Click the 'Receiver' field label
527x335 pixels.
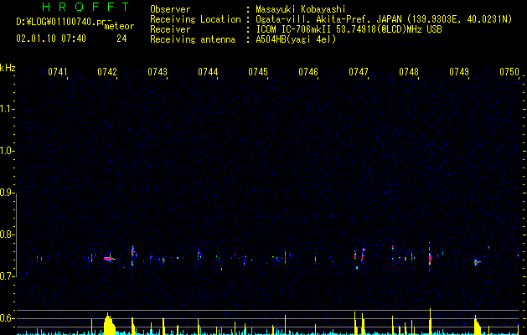pyautogui.click(x=170, y=29)
